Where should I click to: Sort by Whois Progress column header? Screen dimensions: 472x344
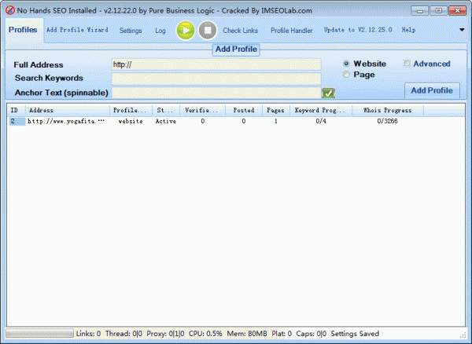pos(388,110)
